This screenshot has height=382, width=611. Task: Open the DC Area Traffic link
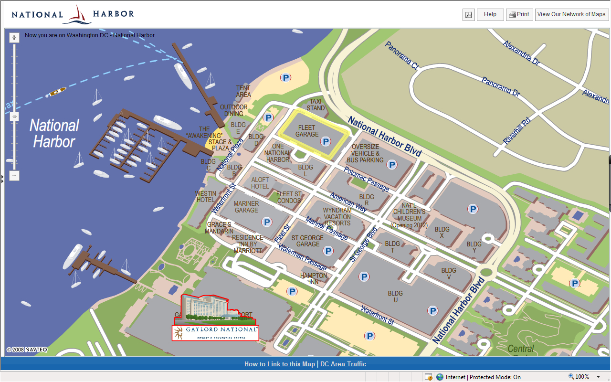tap(343, 364)
